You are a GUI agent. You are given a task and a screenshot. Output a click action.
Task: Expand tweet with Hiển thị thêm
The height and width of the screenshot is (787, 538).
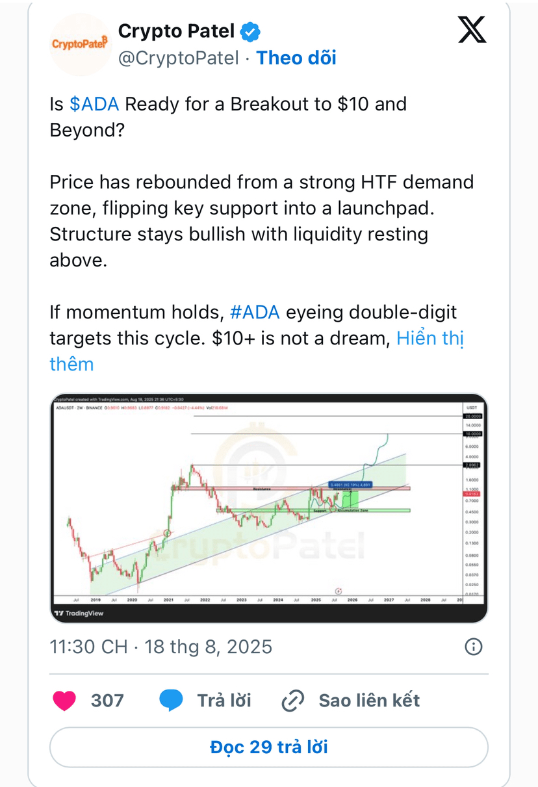[257, 351]
